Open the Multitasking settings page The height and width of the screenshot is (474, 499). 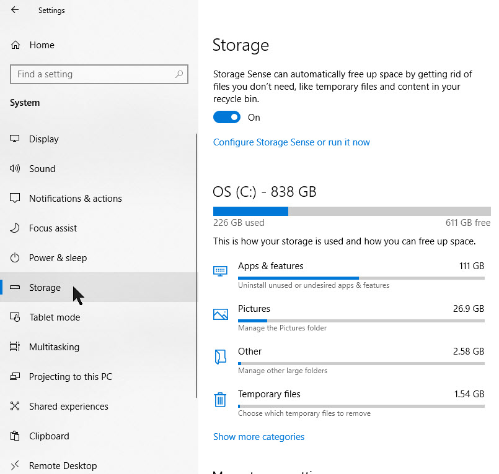tap(54, 347)
